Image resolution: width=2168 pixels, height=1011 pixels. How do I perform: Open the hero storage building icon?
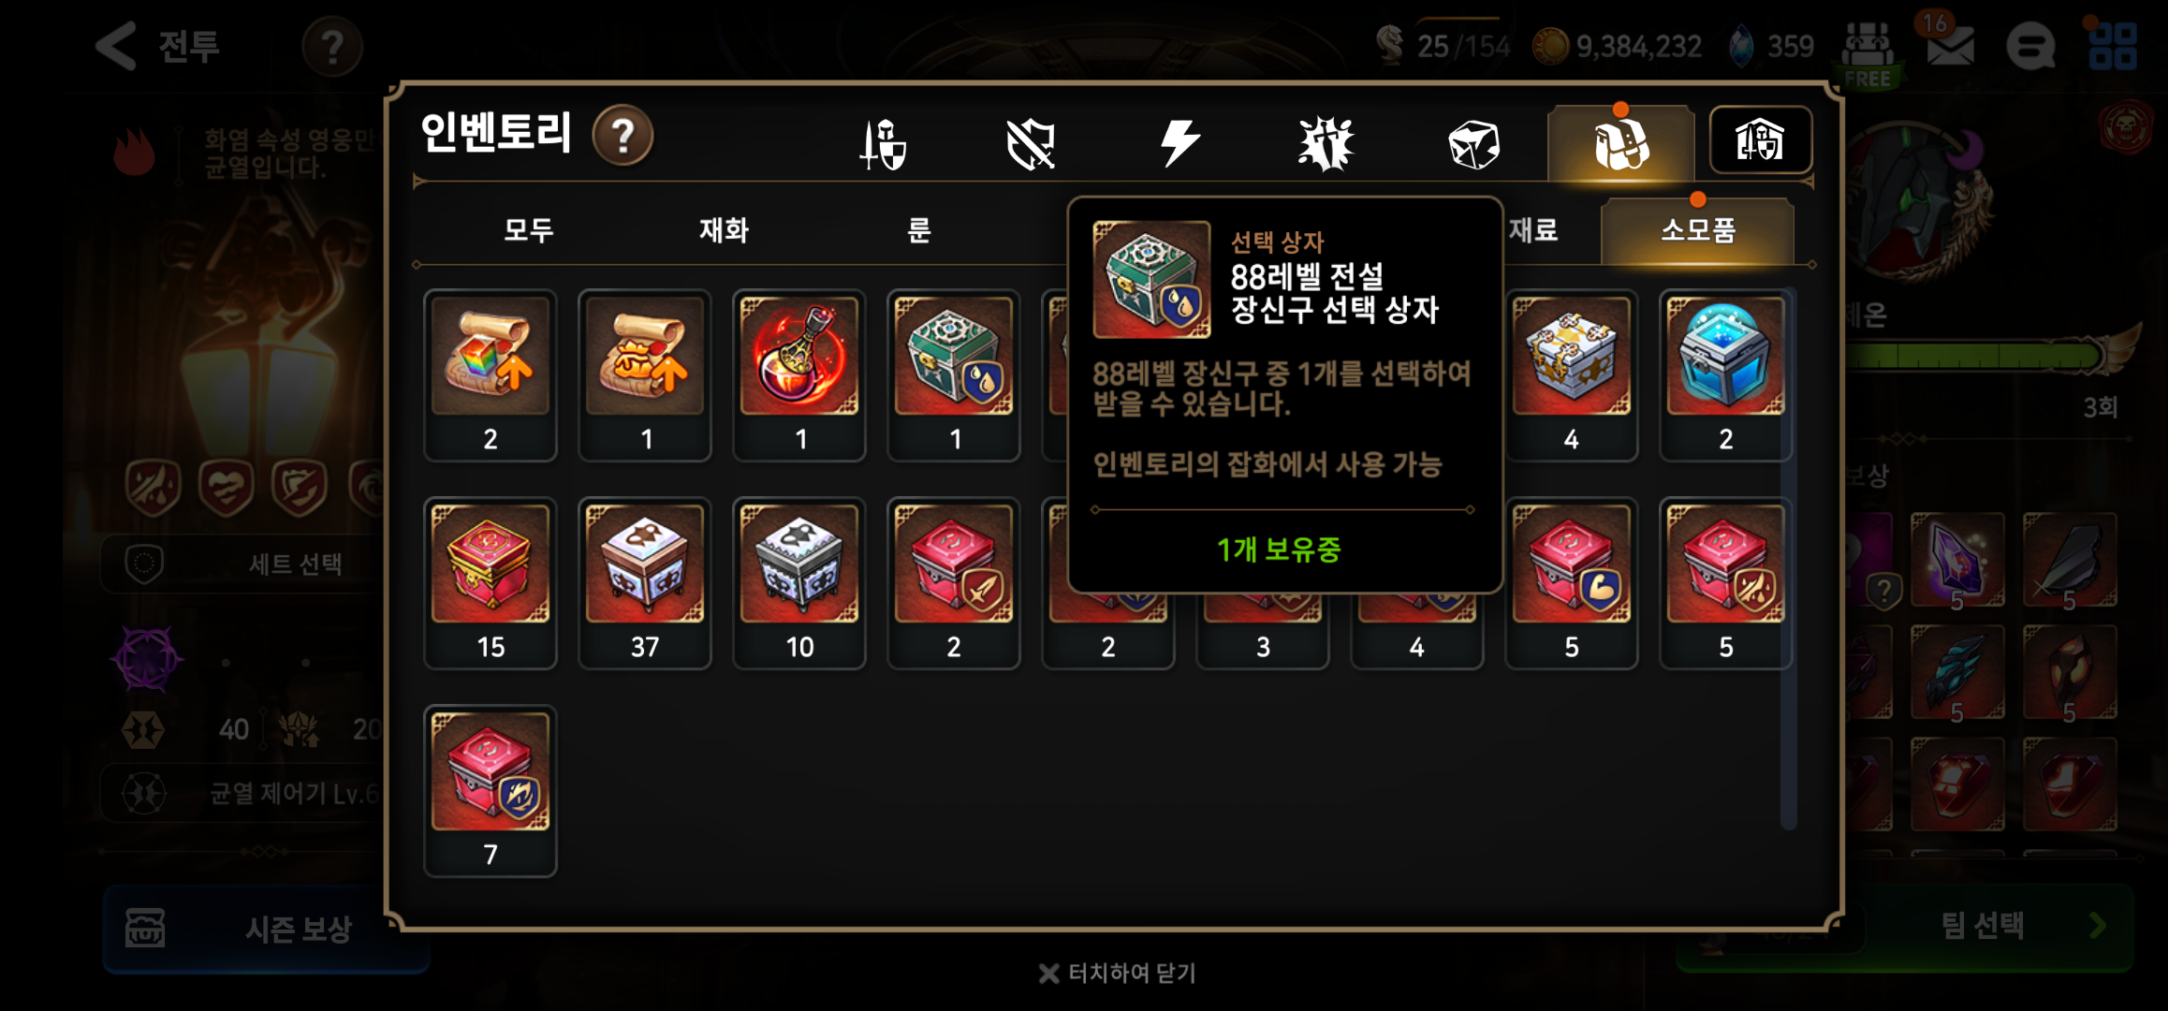(1760, 140)
